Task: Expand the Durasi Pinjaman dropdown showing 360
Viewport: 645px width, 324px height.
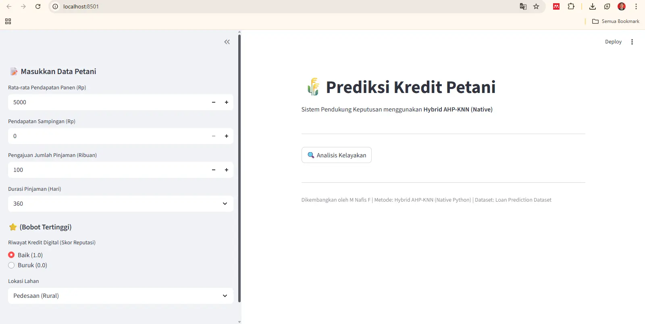Action: (121, 204)
